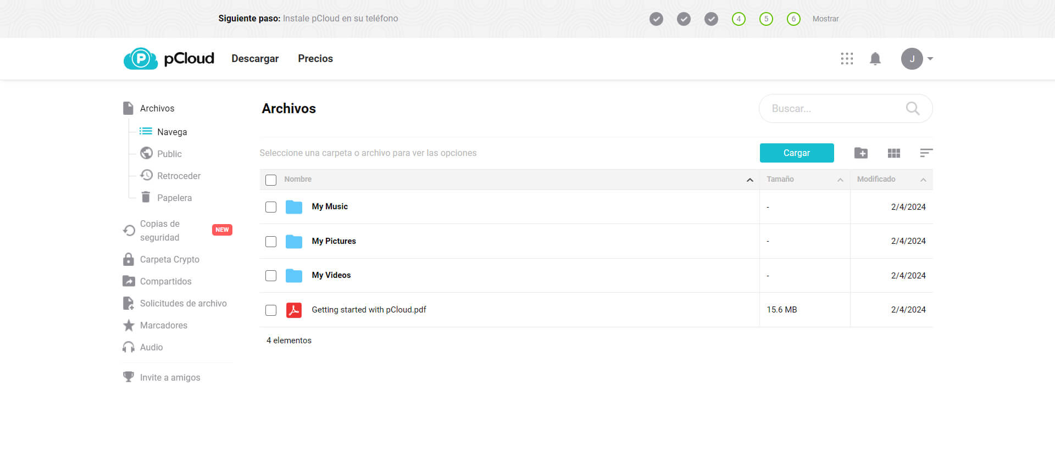Screen dimensions: 1055x452
Task: Click the Audio headphones icon
Action: [129, 347]
